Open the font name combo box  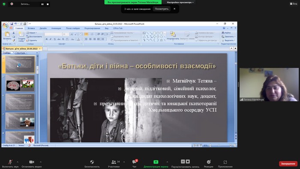(54, 34)
